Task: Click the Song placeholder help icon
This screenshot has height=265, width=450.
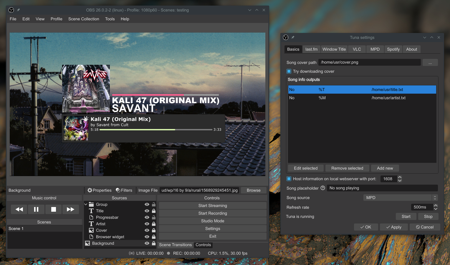Action: (323, 188)
